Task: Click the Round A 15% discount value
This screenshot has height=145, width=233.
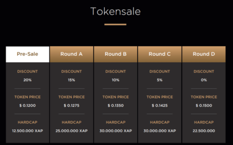Action: coord(72,80)
